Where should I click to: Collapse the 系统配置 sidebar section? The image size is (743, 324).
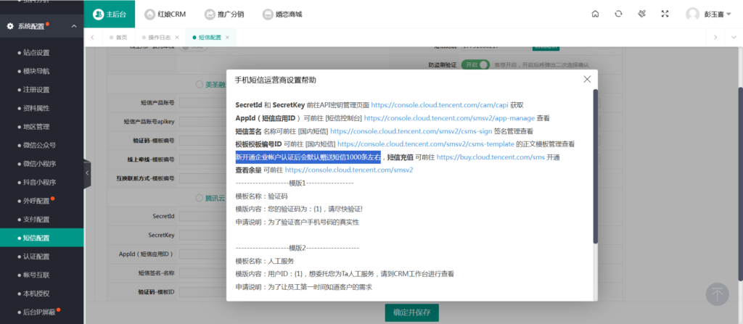pyautogui.click(x=74, y=26)
